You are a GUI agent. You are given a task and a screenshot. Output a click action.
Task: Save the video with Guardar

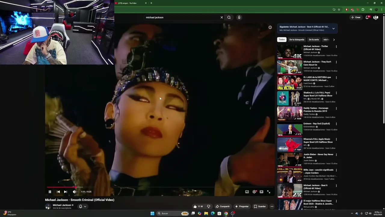pyautogui.click(x=260, y=206)
